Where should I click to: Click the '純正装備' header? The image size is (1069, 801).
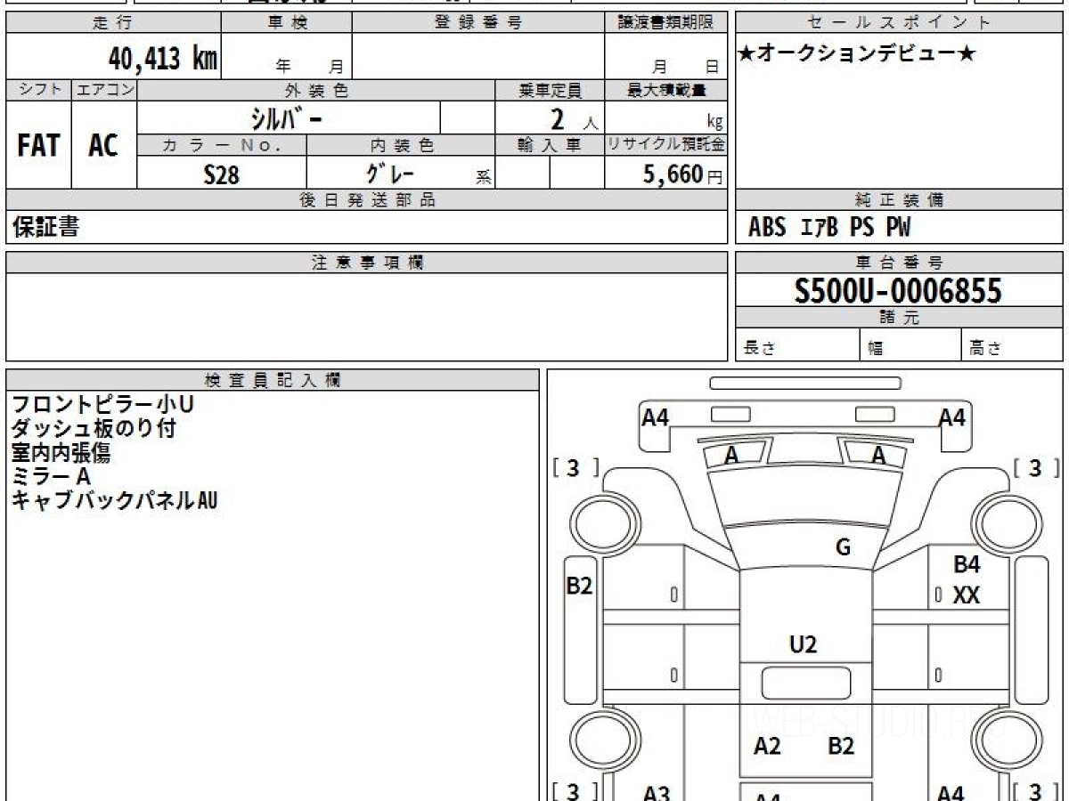click(x=900, y=200)
